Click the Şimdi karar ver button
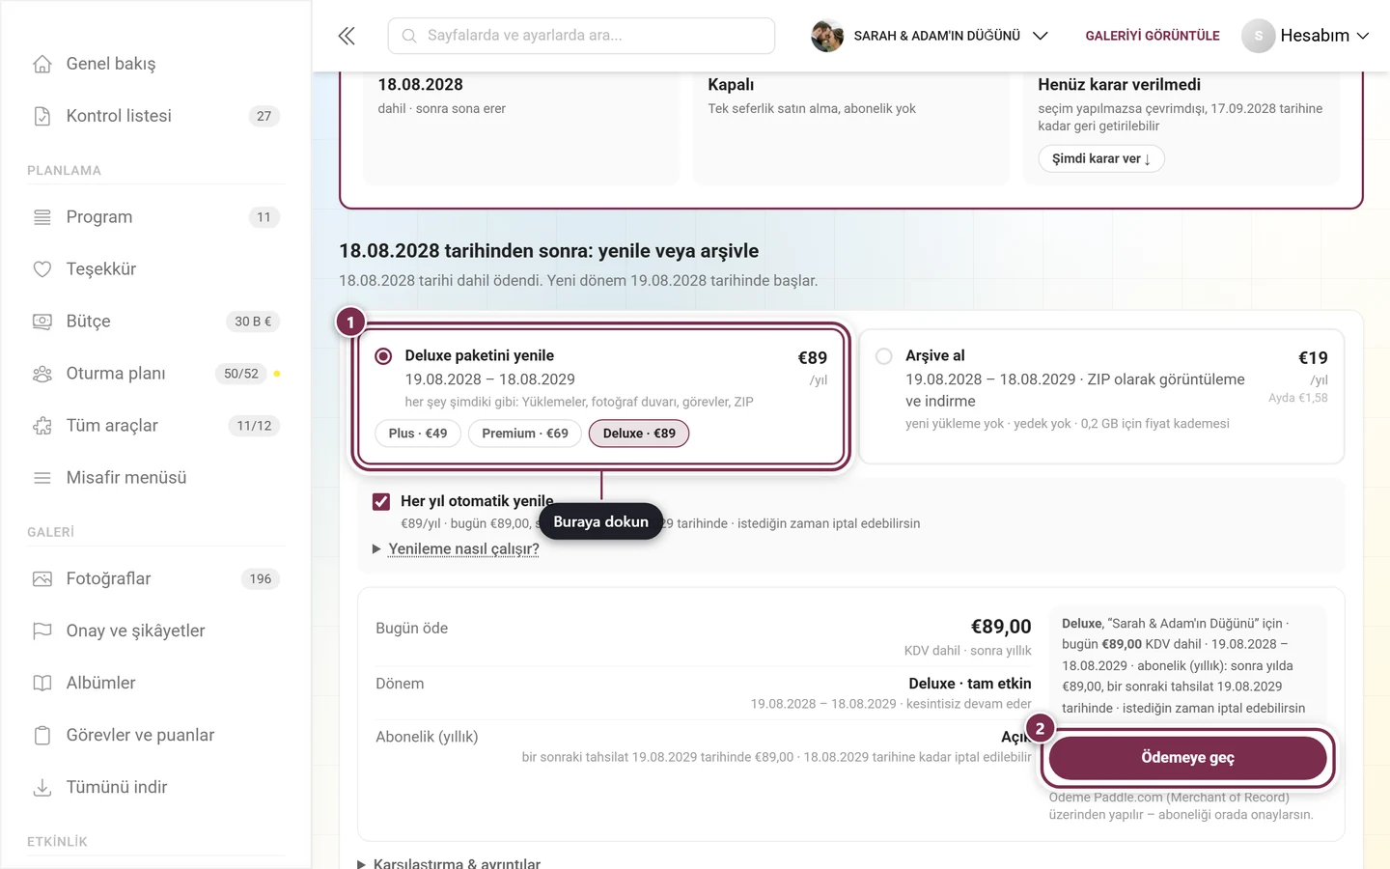1390x869 pixels. click(1101, 158)
